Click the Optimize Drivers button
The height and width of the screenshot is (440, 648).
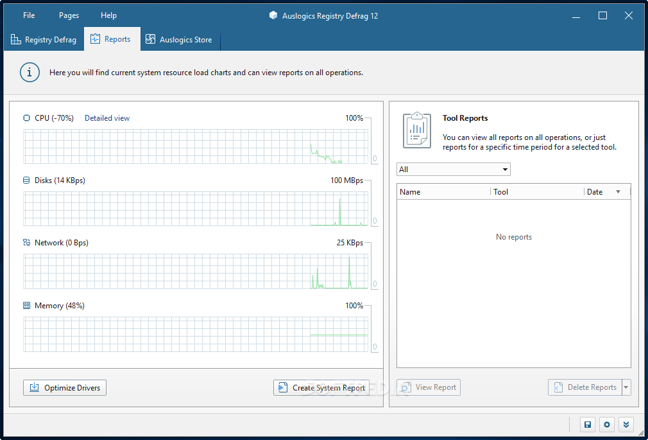coord(64,387)
